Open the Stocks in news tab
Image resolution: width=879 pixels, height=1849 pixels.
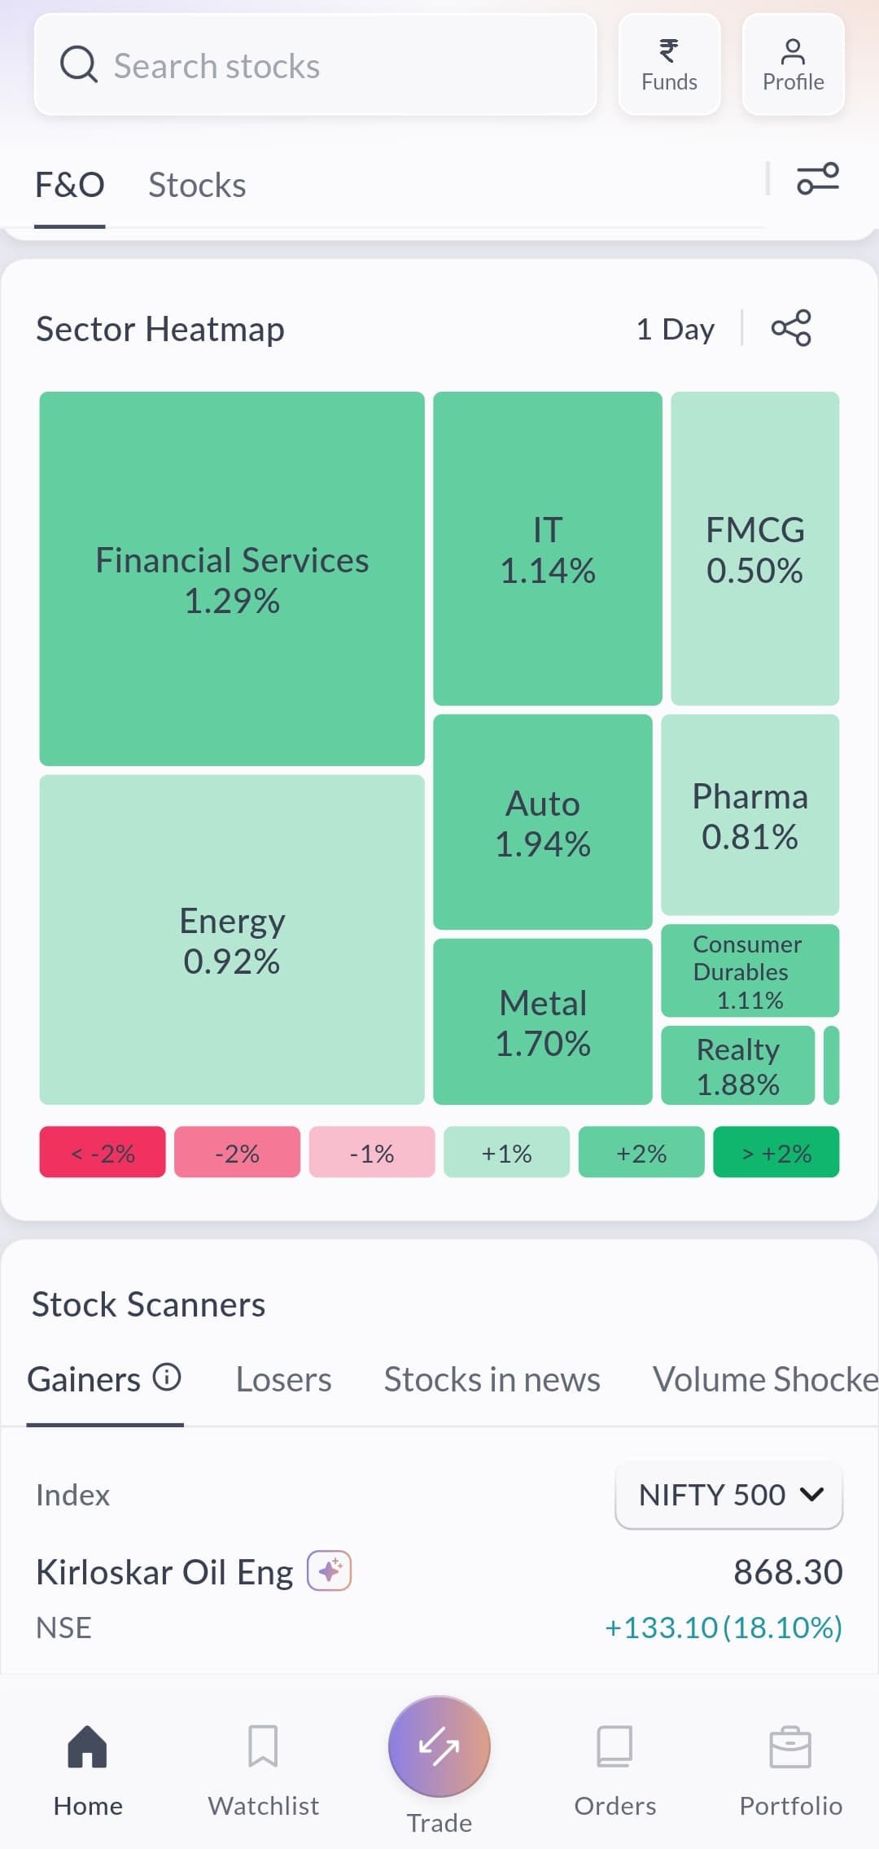(492, 1379)
